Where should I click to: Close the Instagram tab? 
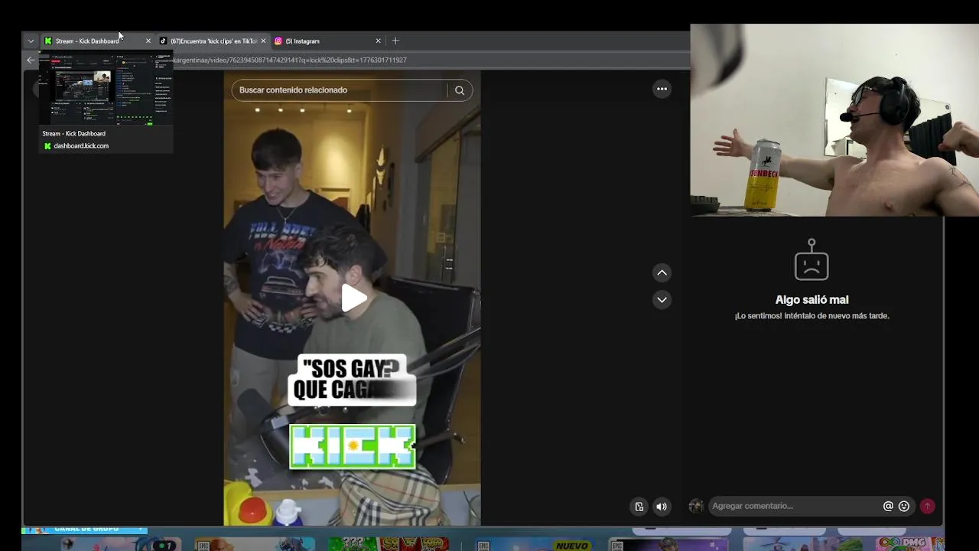point(378,41)
